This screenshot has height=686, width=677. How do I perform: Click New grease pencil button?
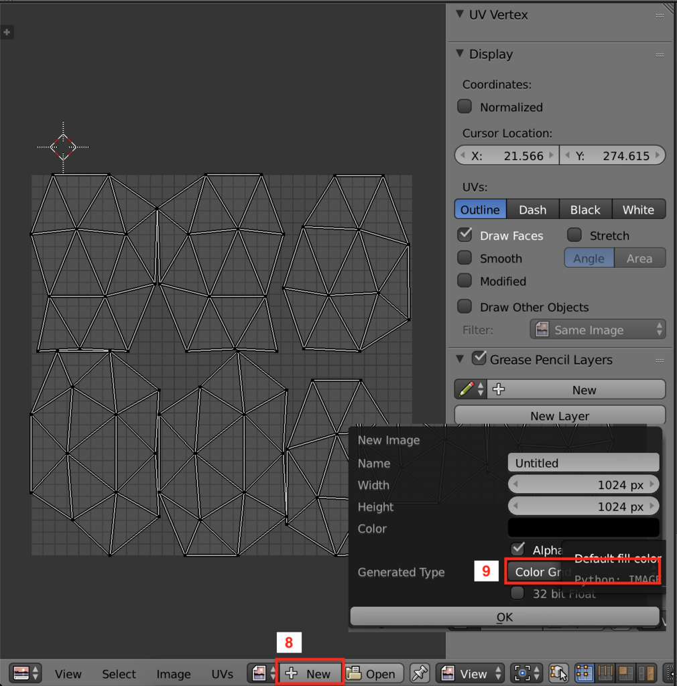pos(576,389)
